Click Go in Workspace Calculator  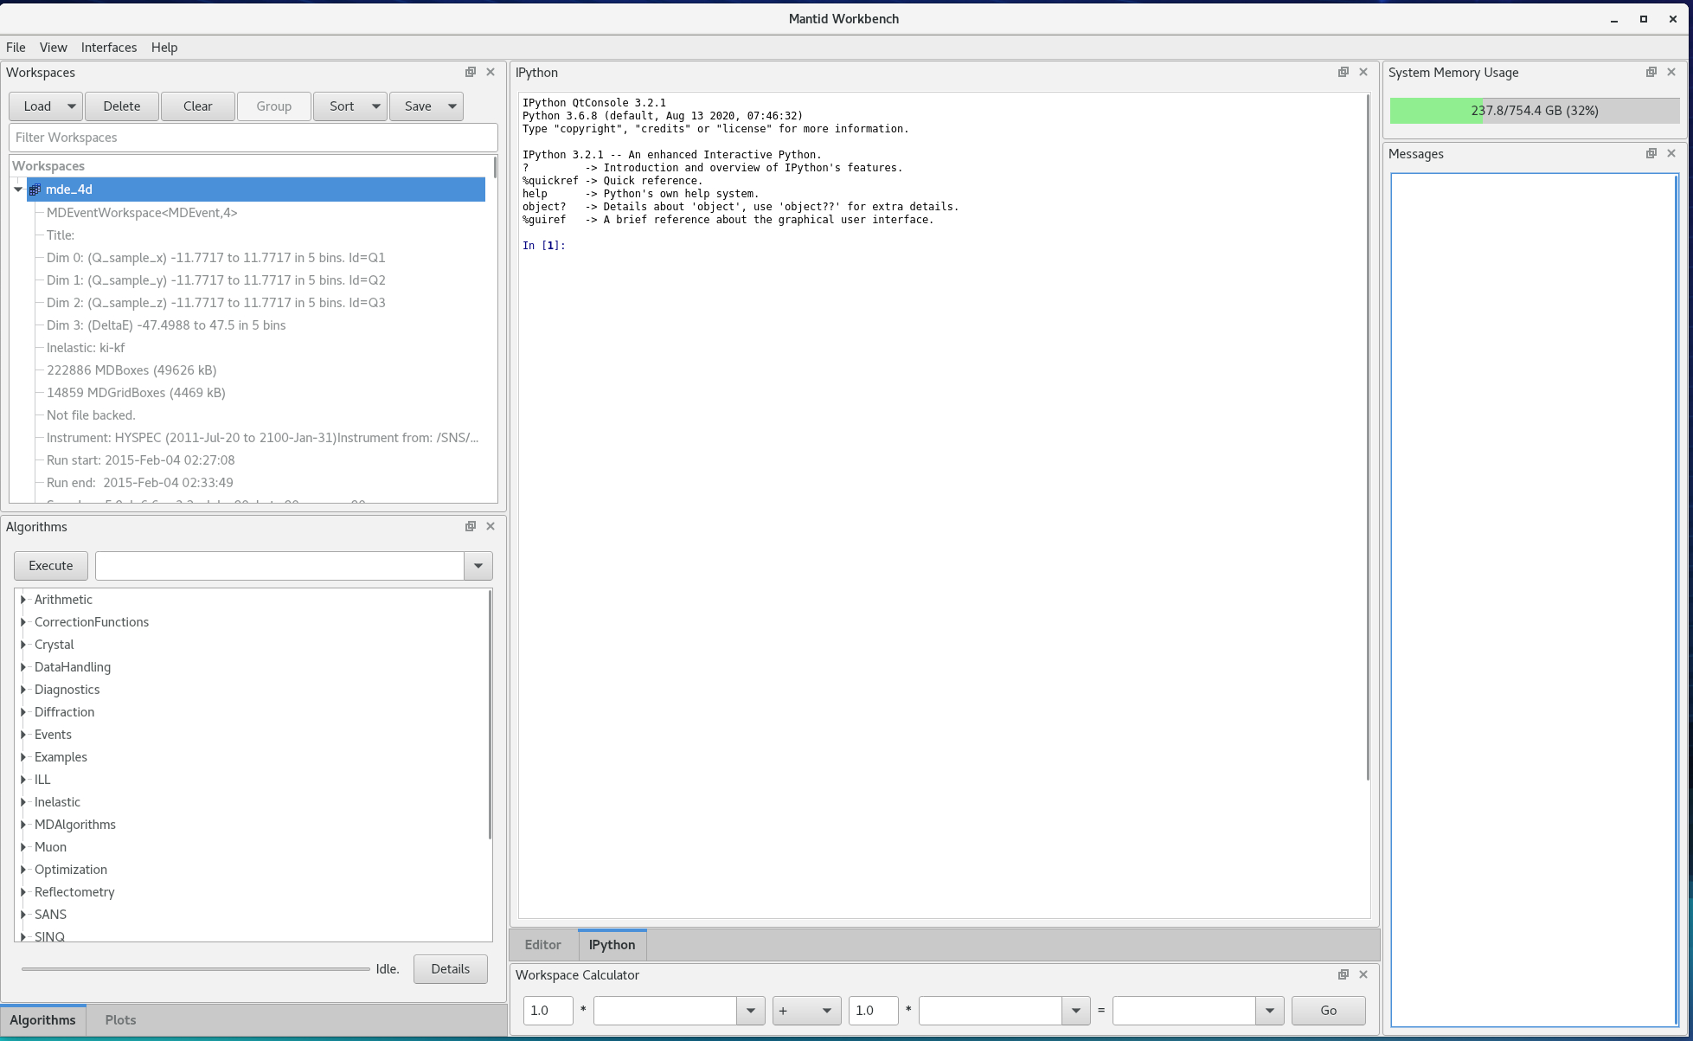(1329, 1011)
